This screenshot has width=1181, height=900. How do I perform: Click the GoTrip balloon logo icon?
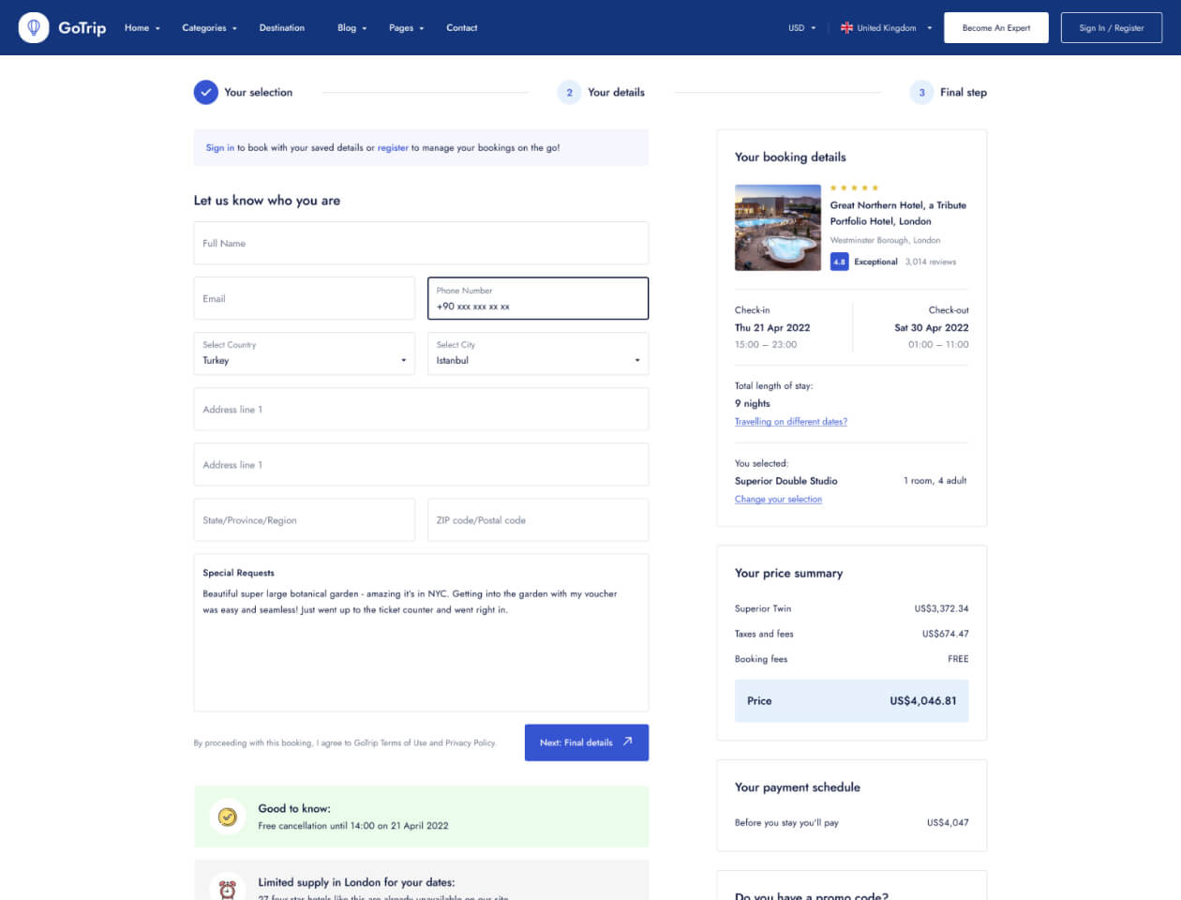34,28
